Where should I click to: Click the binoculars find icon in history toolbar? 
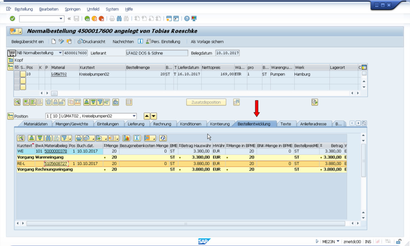click(x=48, y=138)
